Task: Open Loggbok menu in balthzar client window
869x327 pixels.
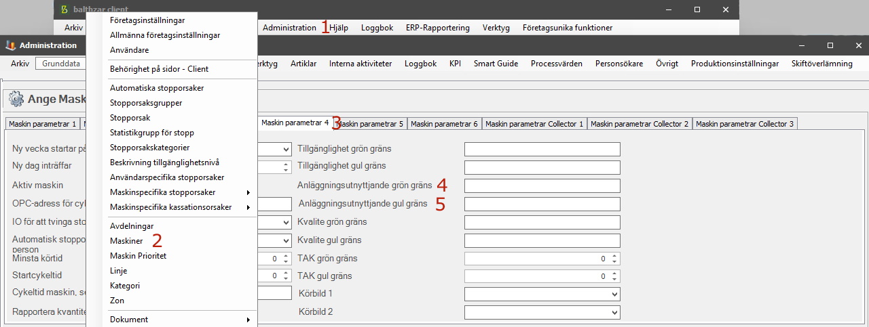Action: (377, 28)
